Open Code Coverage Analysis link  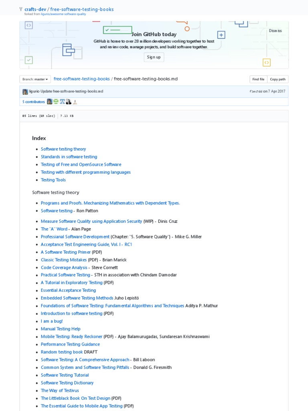pos(64,268)
